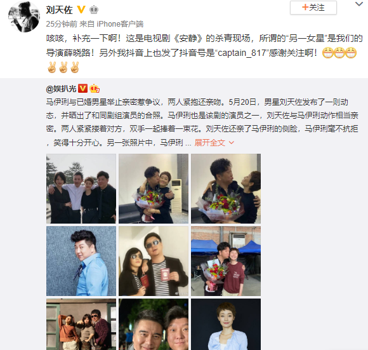
Task: Open the third photo in the top row
Action: click(226, 189)
